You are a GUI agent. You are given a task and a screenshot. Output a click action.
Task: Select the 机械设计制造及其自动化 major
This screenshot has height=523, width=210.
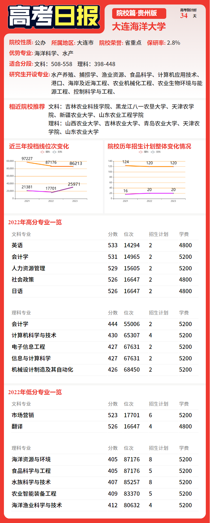coord(42,370)
